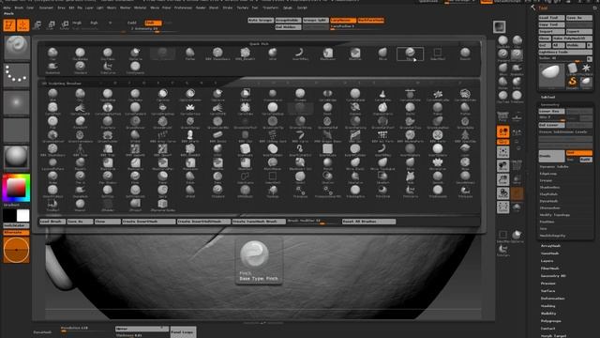
Task: Pick the CurveLathe brush in the grid
Action: [382, 95]
